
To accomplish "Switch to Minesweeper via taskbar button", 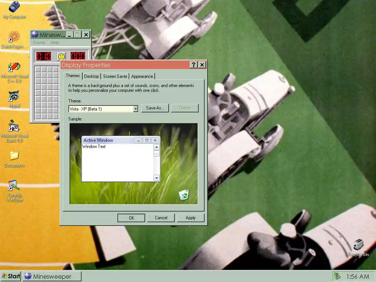I will point(52,276).
